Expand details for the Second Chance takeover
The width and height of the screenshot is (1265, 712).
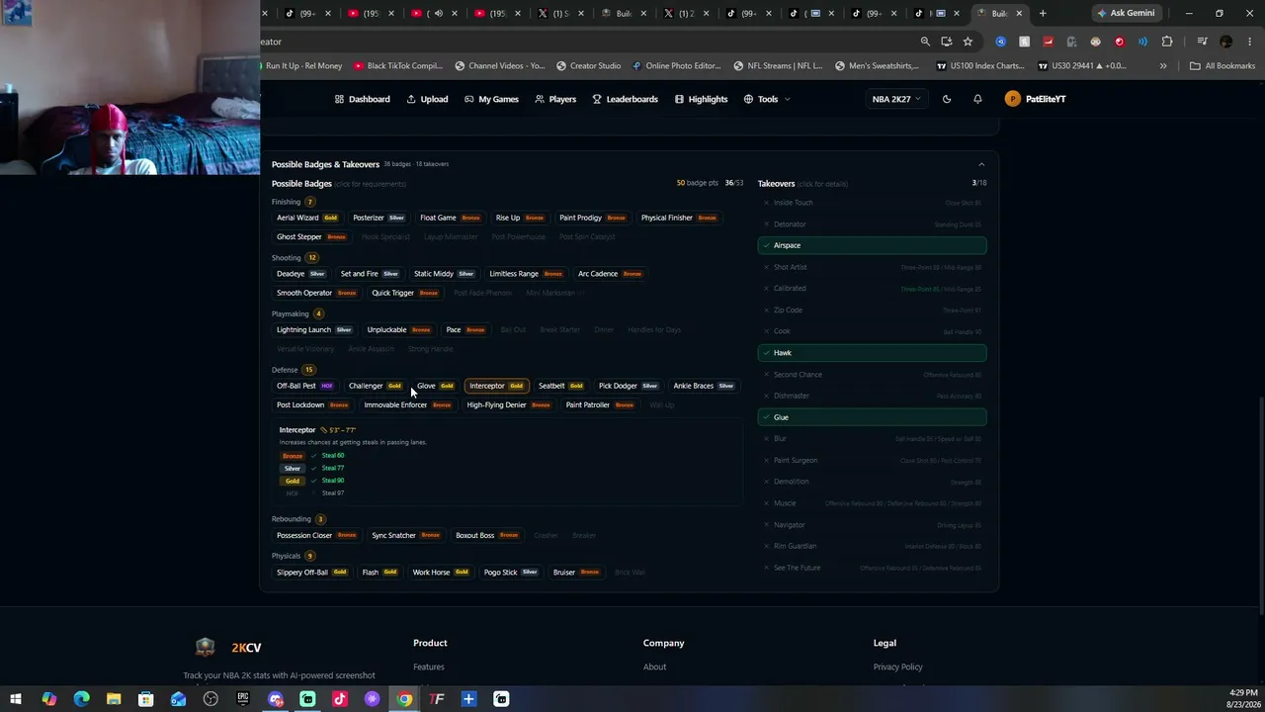tap(872, 375)
